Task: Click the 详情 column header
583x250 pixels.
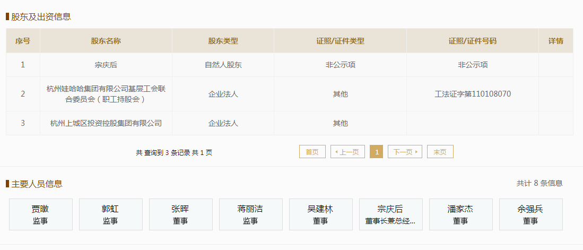Action: click(555, 41)
